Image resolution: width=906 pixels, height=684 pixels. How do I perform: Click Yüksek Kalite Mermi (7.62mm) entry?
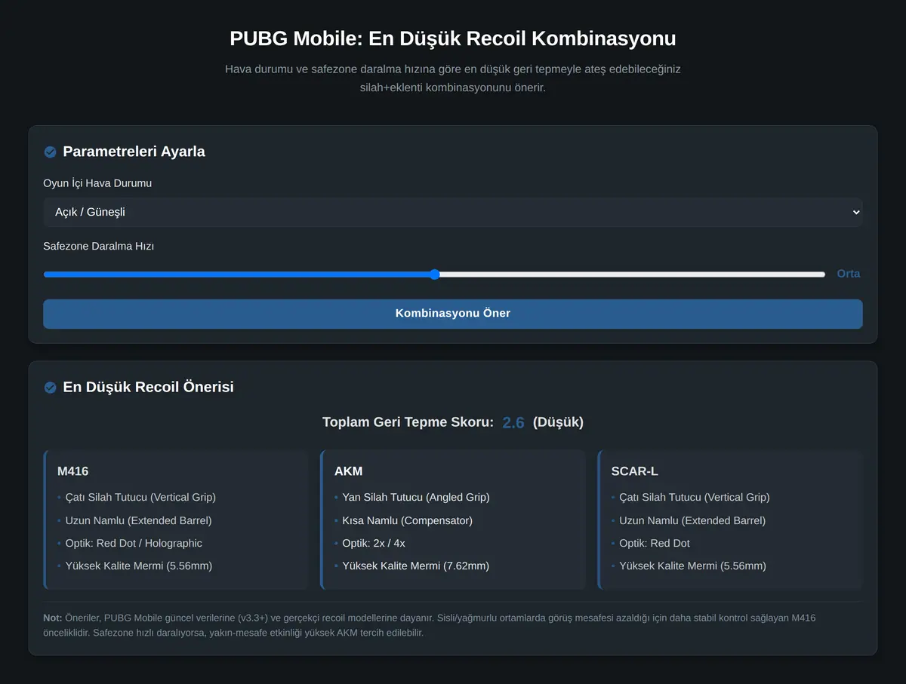click(x=416, y=566)
